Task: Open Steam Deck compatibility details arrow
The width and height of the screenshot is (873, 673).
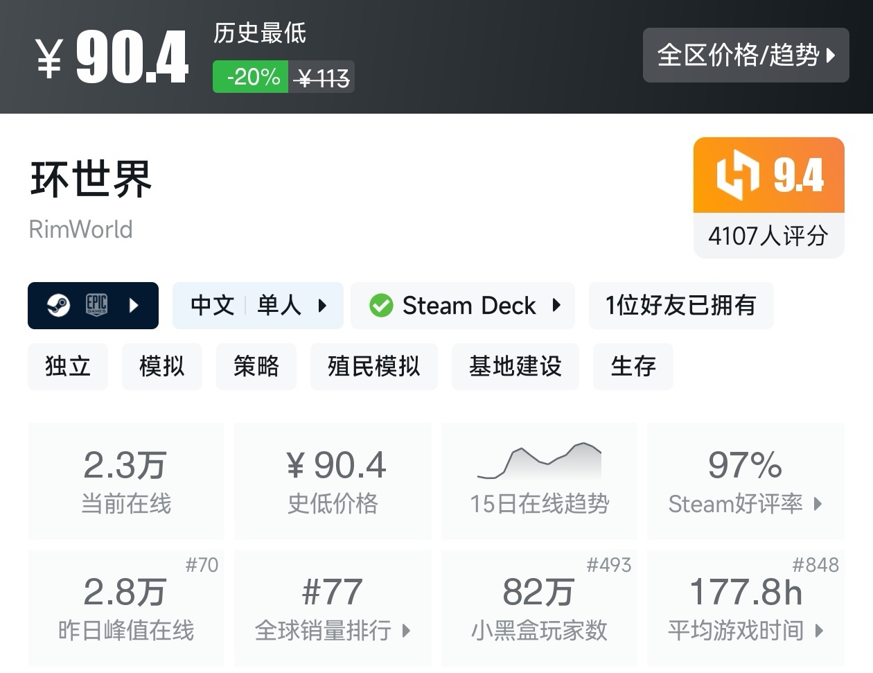Action: (556, 306)
